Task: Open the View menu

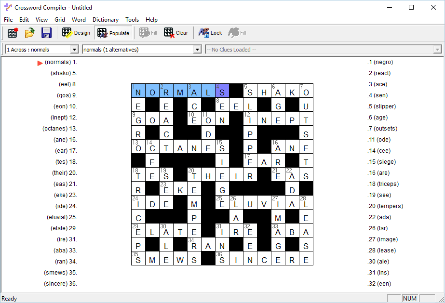Action: coord(42,20)
